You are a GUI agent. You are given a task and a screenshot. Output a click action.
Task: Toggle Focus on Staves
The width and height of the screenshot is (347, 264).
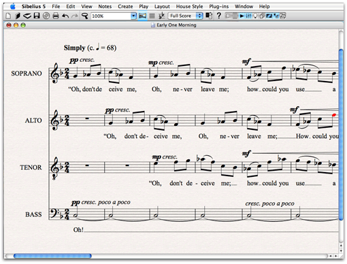point(152,16)
